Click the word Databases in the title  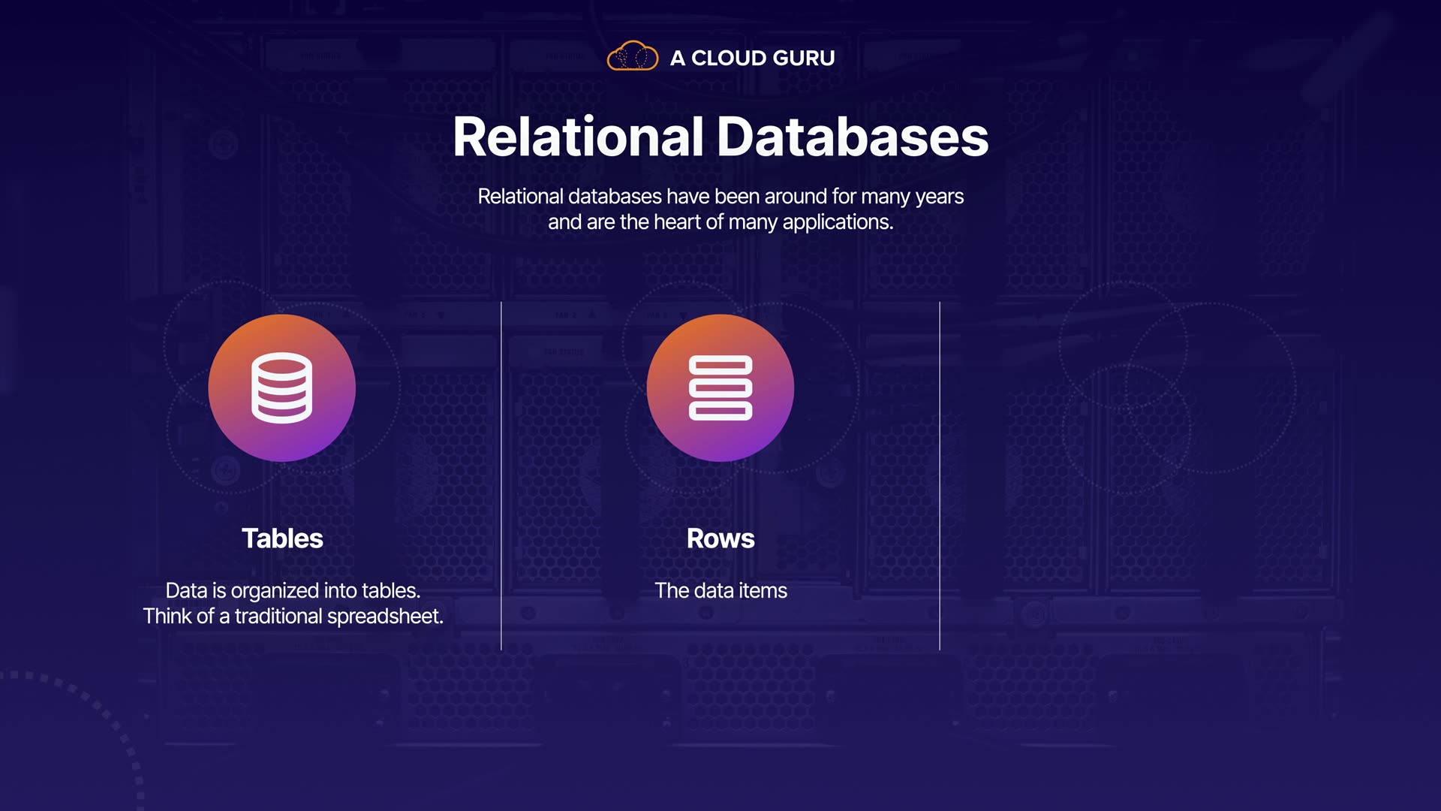[x=853, y=137]
